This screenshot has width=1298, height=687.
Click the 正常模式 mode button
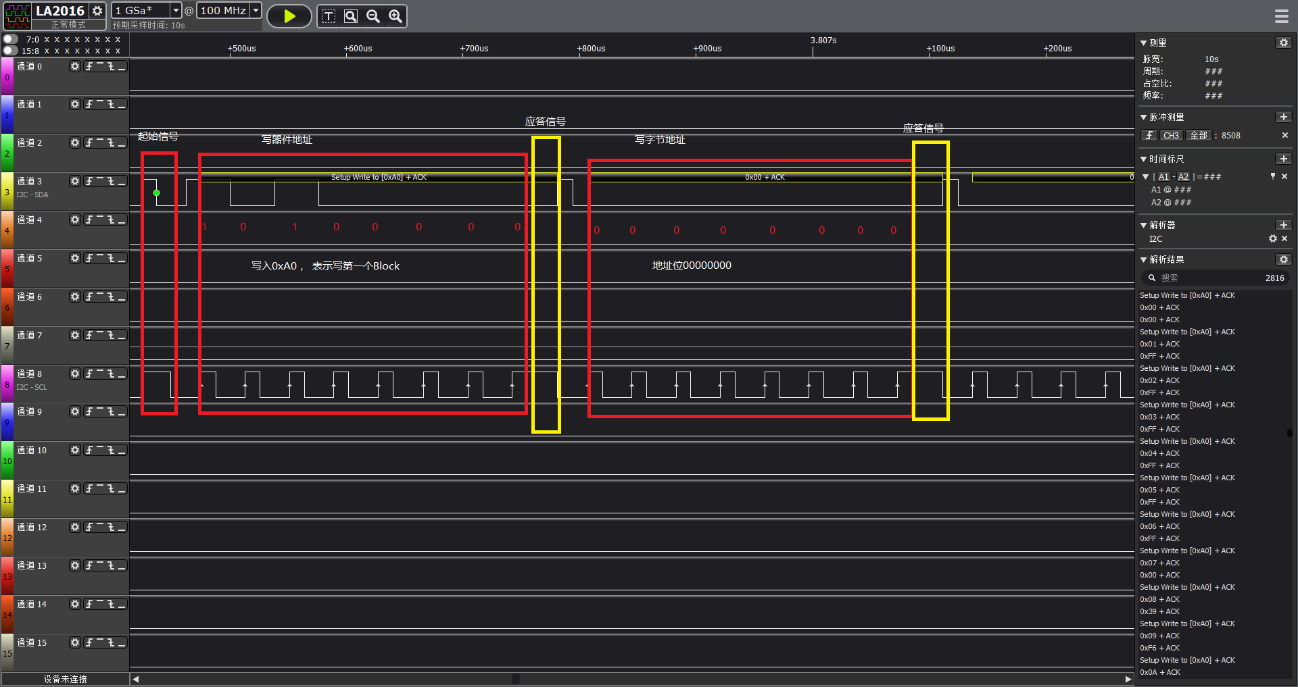pos(68,24)
